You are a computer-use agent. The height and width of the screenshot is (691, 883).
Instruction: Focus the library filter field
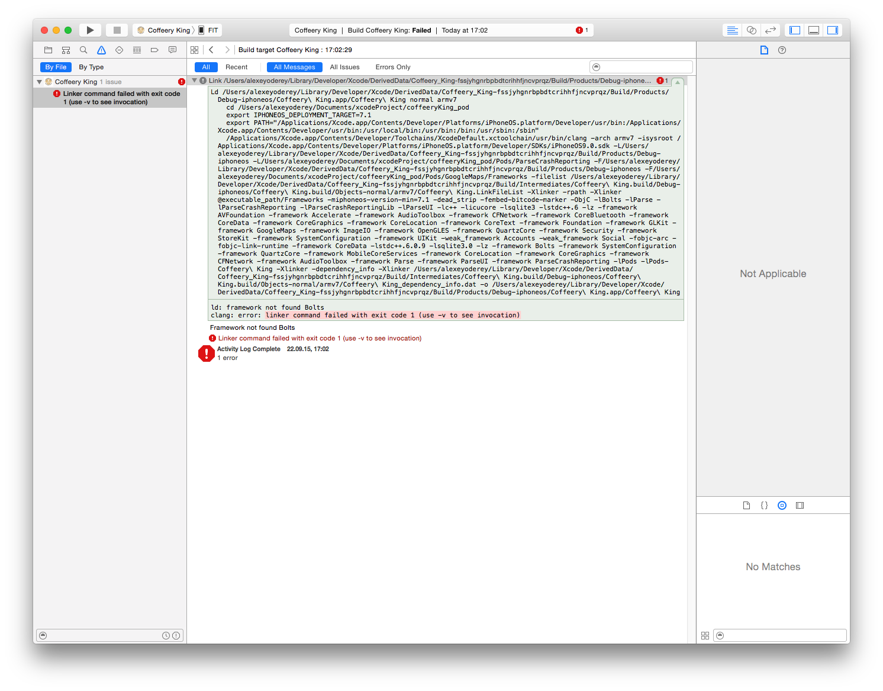(x=780, y=636)
